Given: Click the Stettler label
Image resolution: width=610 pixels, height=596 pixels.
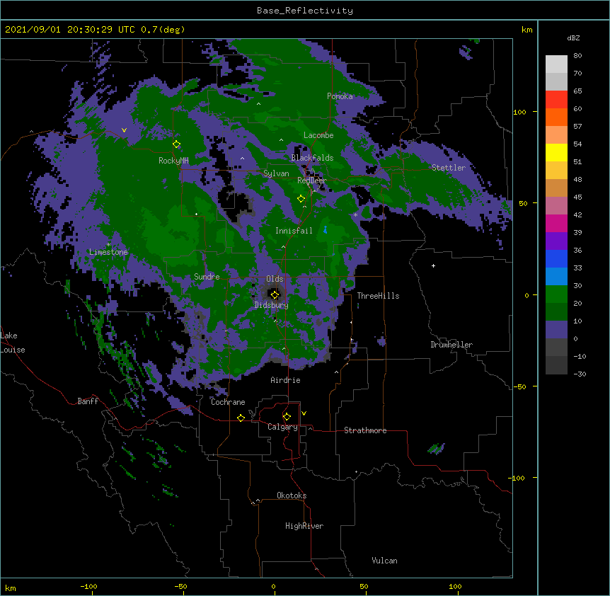Looking at the screenshot, I should pyautogui.click(x=449, y=168).
